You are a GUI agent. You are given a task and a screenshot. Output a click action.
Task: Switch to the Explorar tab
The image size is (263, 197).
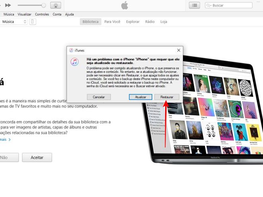(x=133, y=21)
